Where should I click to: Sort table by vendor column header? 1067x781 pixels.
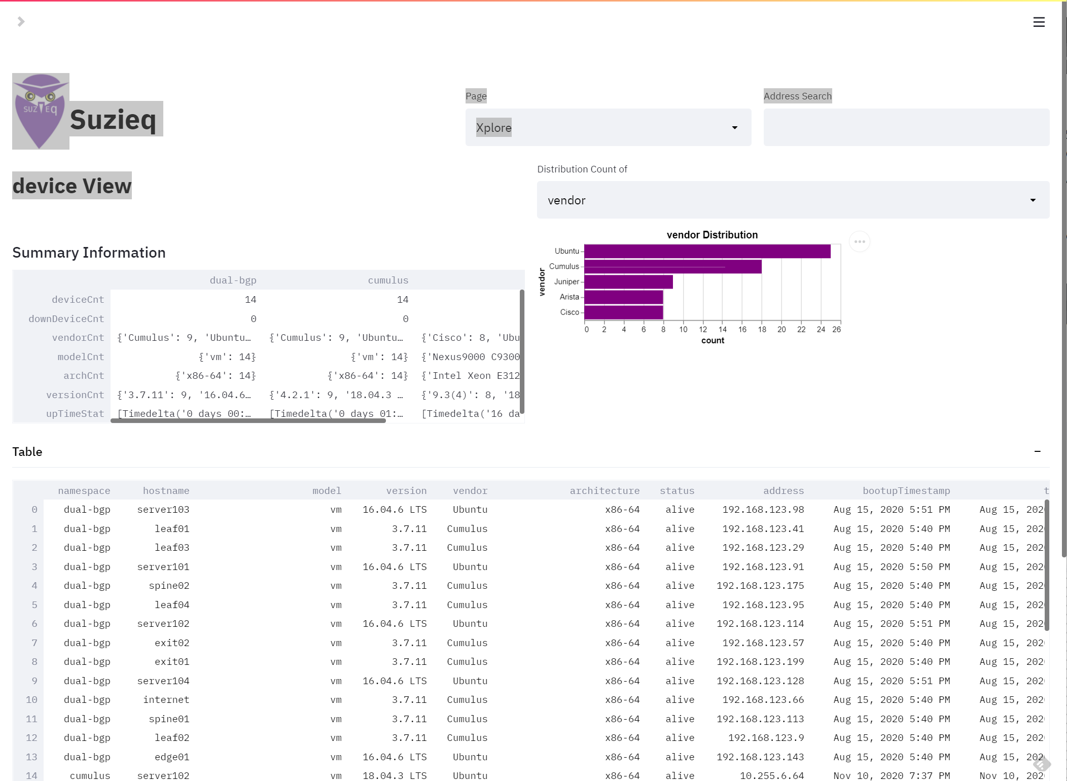[x=470, y=490]
